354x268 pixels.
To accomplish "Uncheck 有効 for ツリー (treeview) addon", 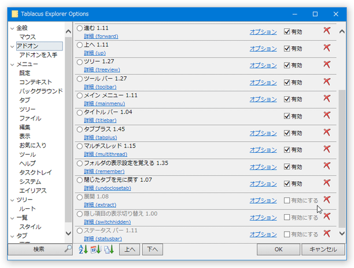I will click(287, 65).
